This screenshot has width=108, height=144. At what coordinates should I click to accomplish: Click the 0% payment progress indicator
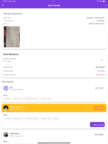pos(102,60)
